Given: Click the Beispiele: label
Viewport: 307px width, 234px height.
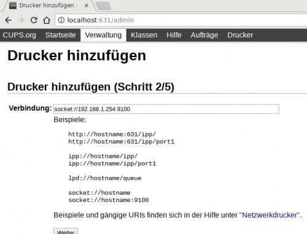Looking at the screenshot, I should [70, 120].
